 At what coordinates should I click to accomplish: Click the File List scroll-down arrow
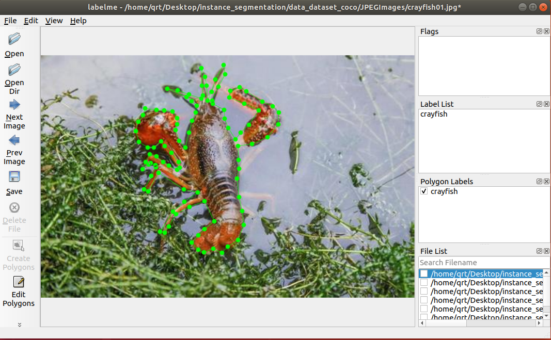click(x=546, y=316)
